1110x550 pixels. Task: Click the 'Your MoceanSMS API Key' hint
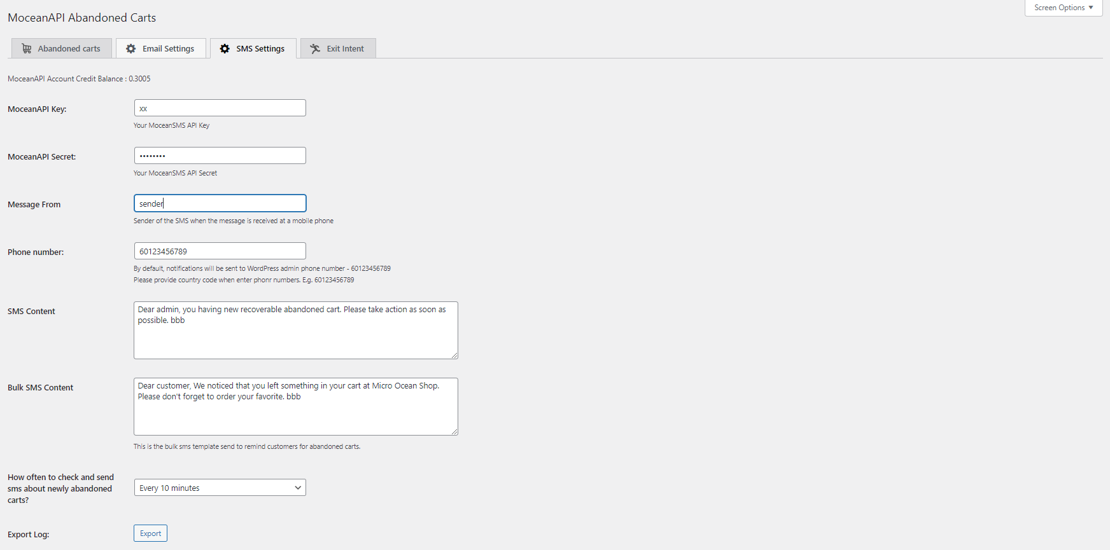(x=171, y=125)
